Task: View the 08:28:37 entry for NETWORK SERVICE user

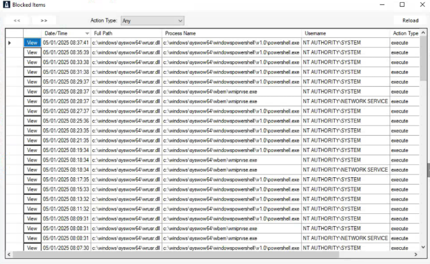Action: (x=32, y=101)
